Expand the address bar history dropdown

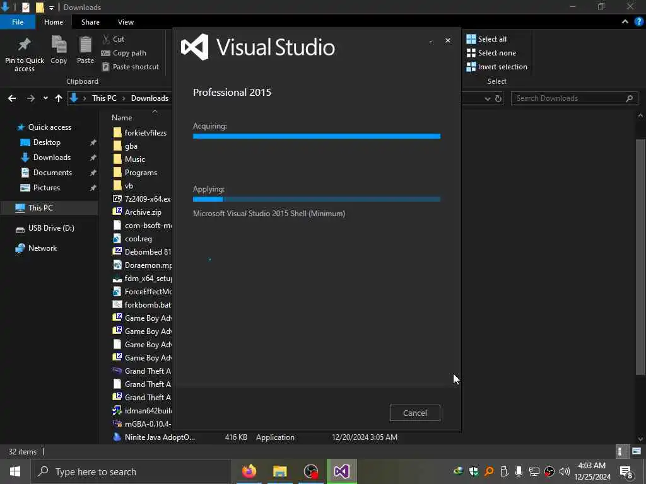(x=488, y=99)
